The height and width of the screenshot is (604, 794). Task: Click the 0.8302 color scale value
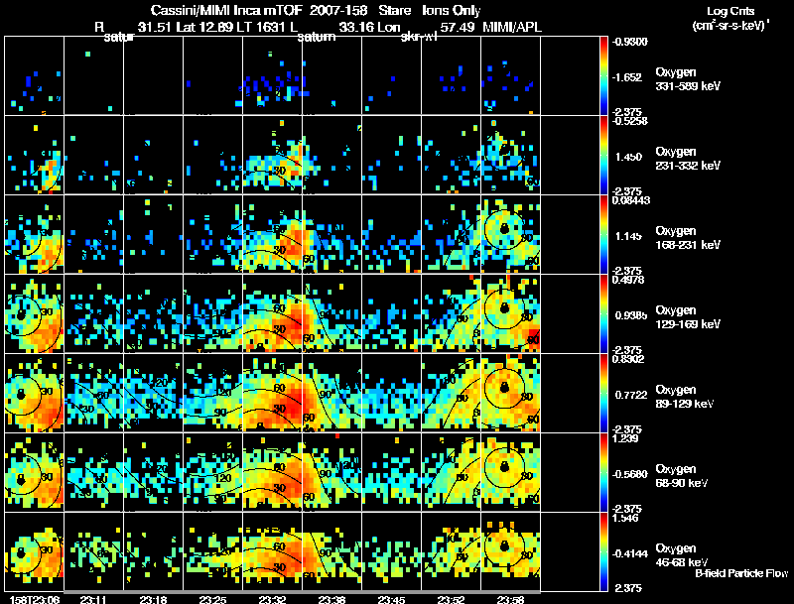click(628, 359)
